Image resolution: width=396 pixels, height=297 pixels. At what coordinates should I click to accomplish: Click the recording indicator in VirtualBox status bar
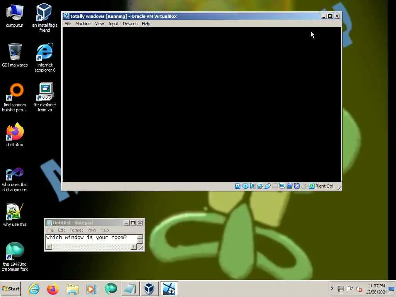(289, 186)
